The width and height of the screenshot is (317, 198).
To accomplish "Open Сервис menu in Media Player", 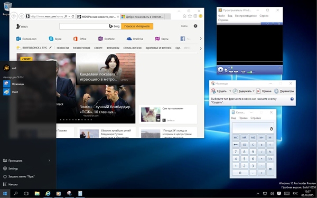I will (x=264, y=16).
